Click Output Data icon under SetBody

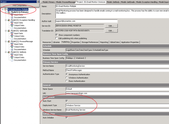[12, 57]
